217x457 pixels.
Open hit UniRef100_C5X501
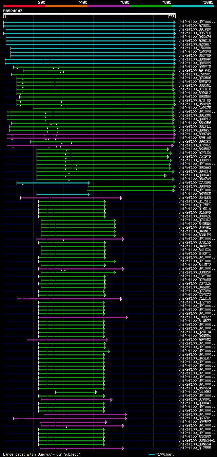pyautogui.click(x=195, y=74)
